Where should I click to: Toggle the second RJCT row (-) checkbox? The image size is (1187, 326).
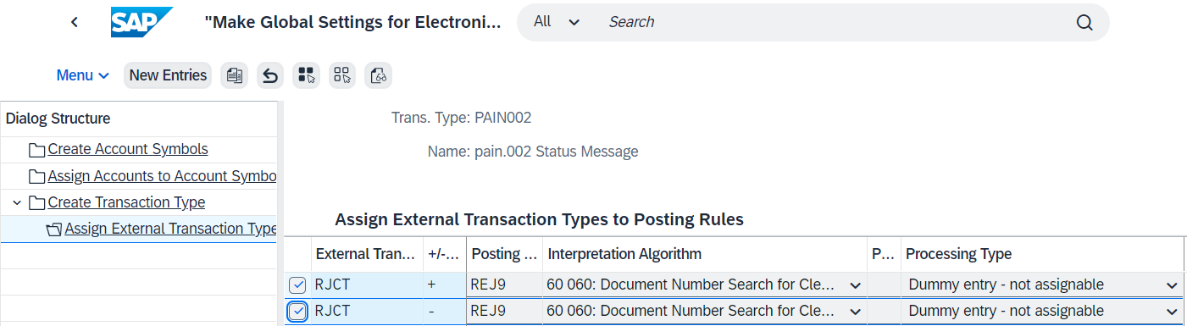(297, 312)
